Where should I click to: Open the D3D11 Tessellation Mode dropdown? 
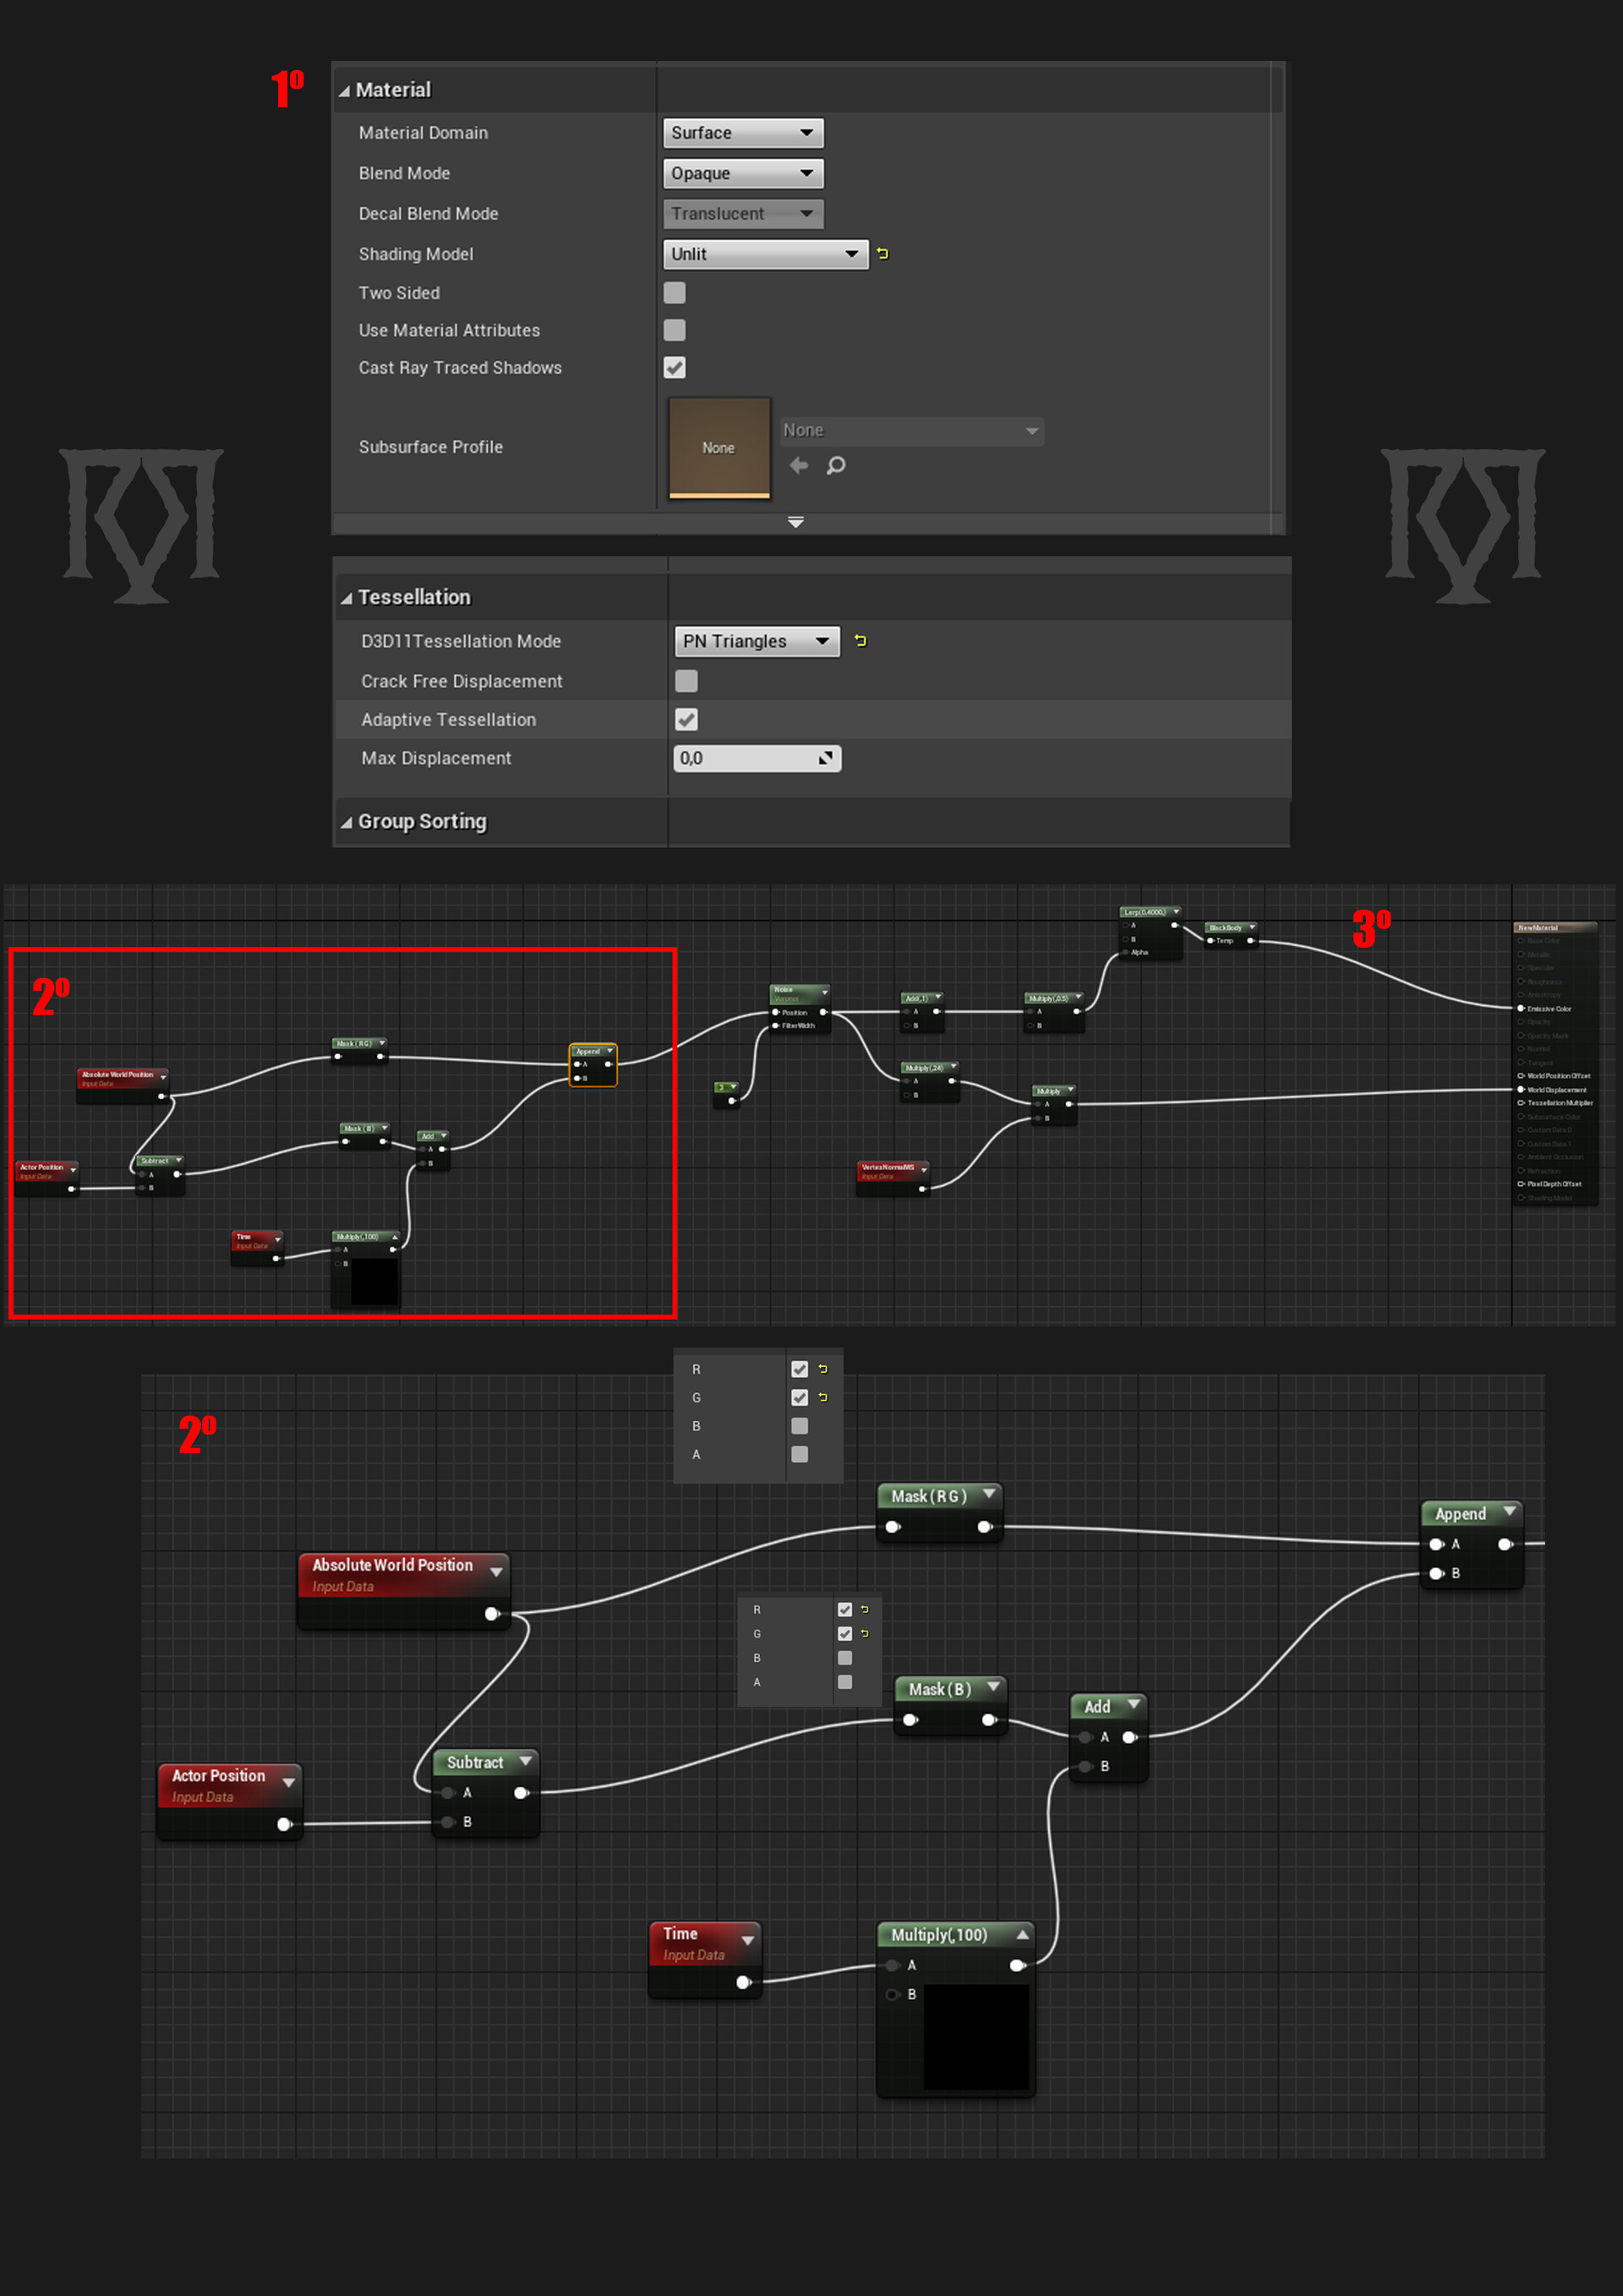click(x=756, y=641)
